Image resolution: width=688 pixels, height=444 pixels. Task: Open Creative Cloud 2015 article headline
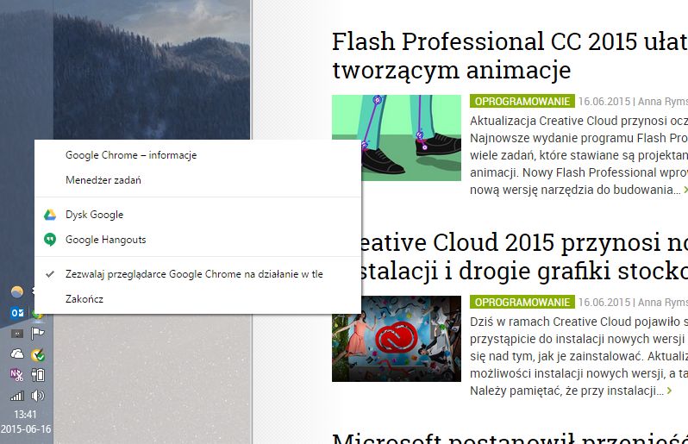[523, 256]
